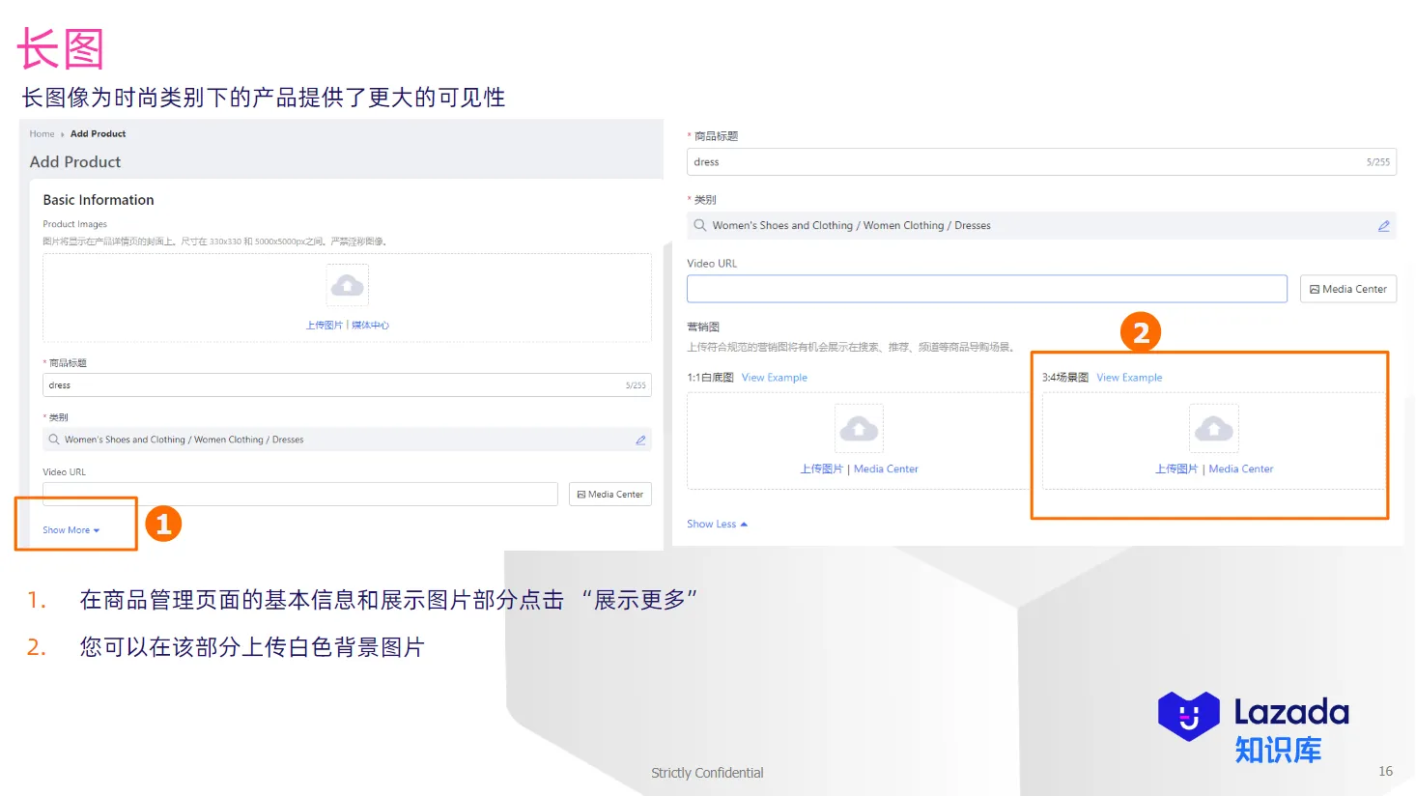
Task: Click the pencil edit icon on the right 类别 field
Action: pos(1383,225)
